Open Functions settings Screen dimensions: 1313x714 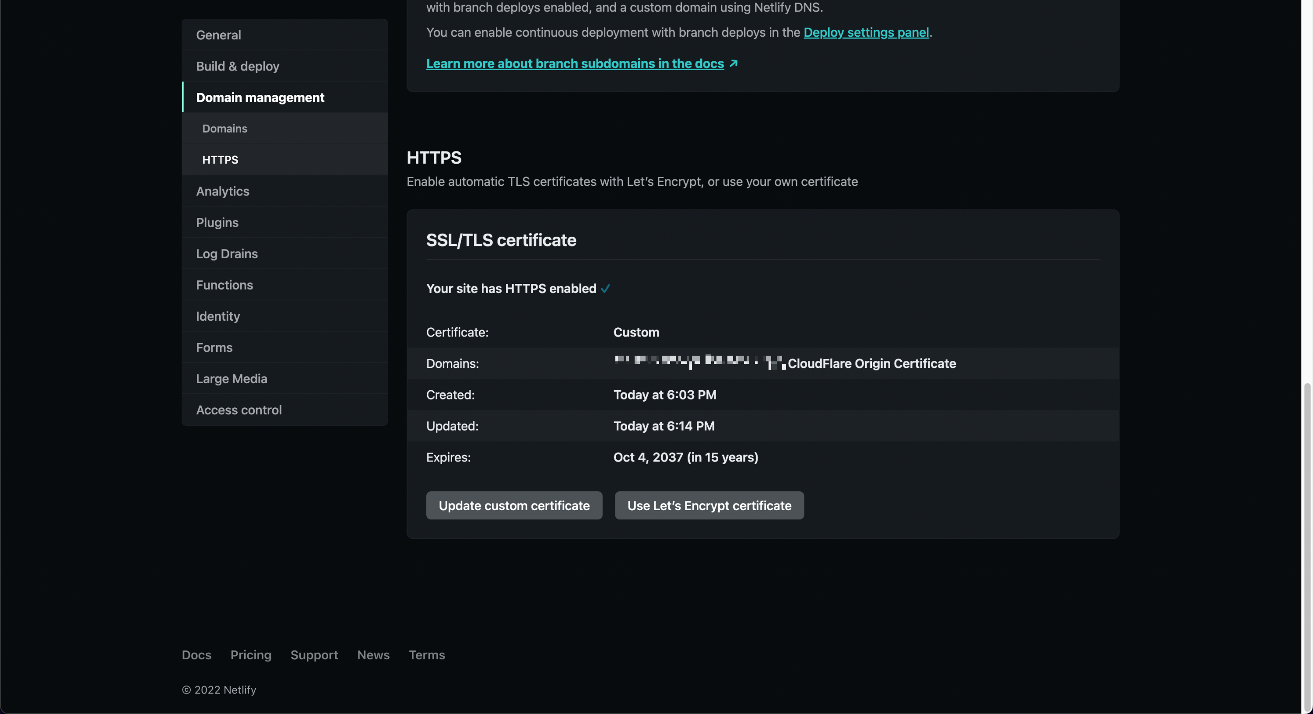[224, 285]
